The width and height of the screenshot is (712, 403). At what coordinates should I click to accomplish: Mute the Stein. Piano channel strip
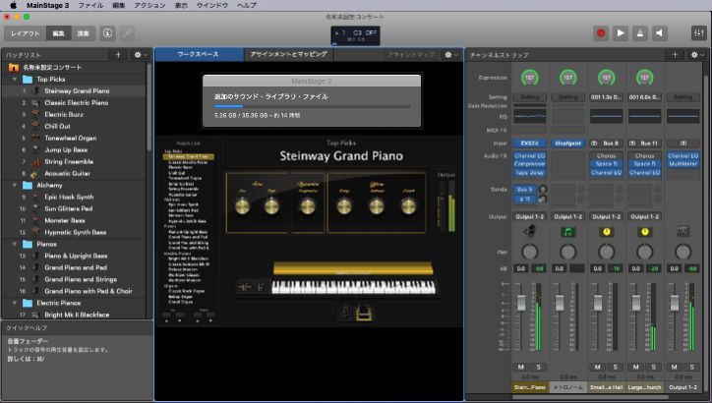coord(521,367)
